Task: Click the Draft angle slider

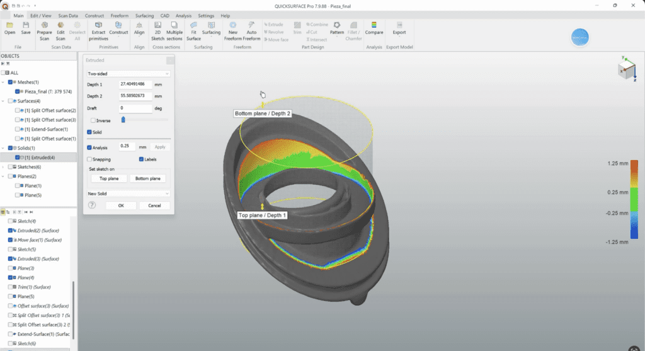Action: click(x=144, y=120)
